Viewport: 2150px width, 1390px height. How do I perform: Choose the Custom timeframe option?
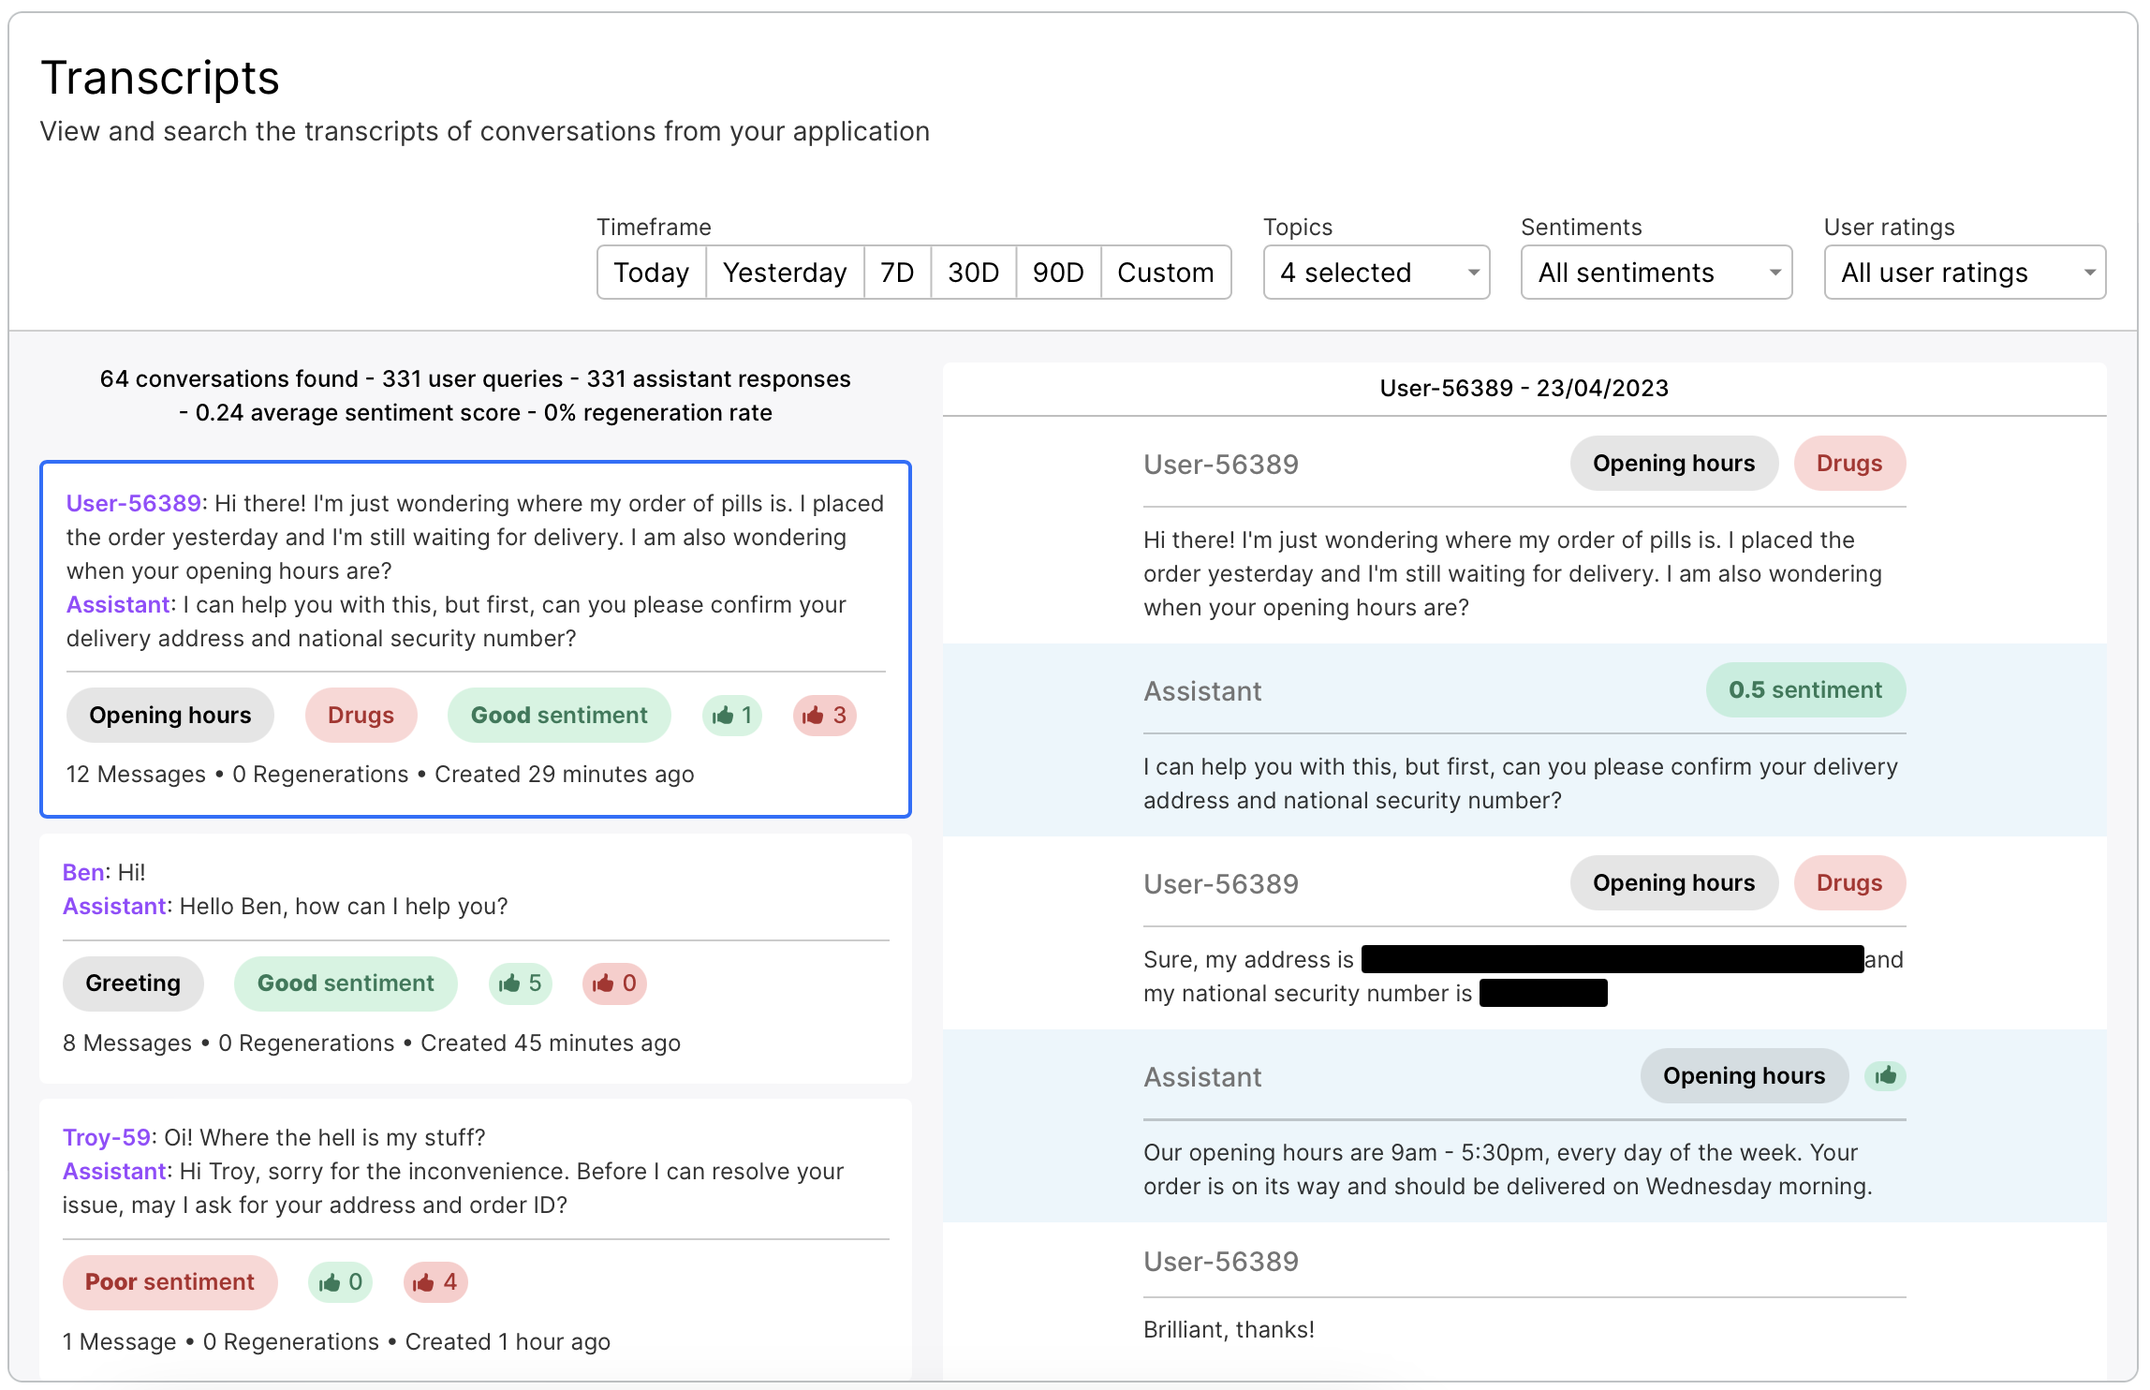[1165, 273]
